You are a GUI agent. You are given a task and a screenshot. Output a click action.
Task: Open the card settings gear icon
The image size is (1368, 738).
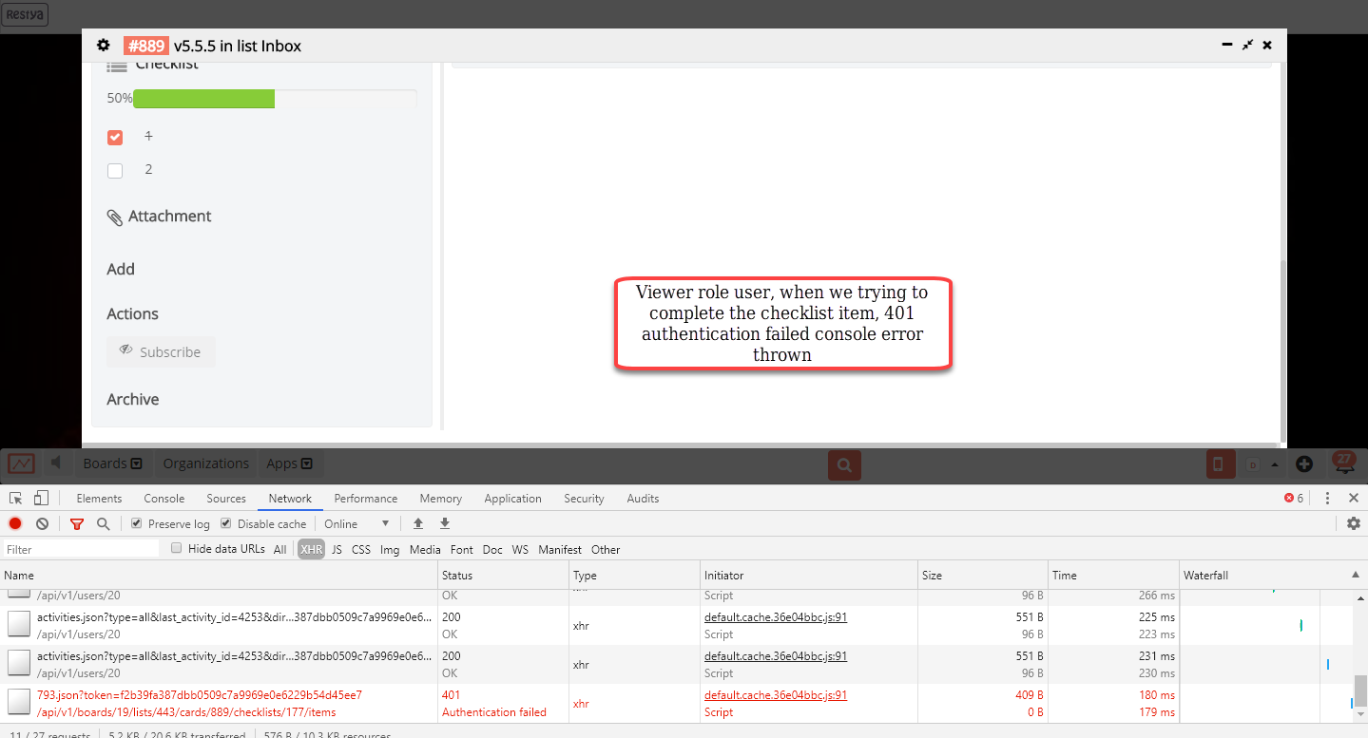pos(103,45)
